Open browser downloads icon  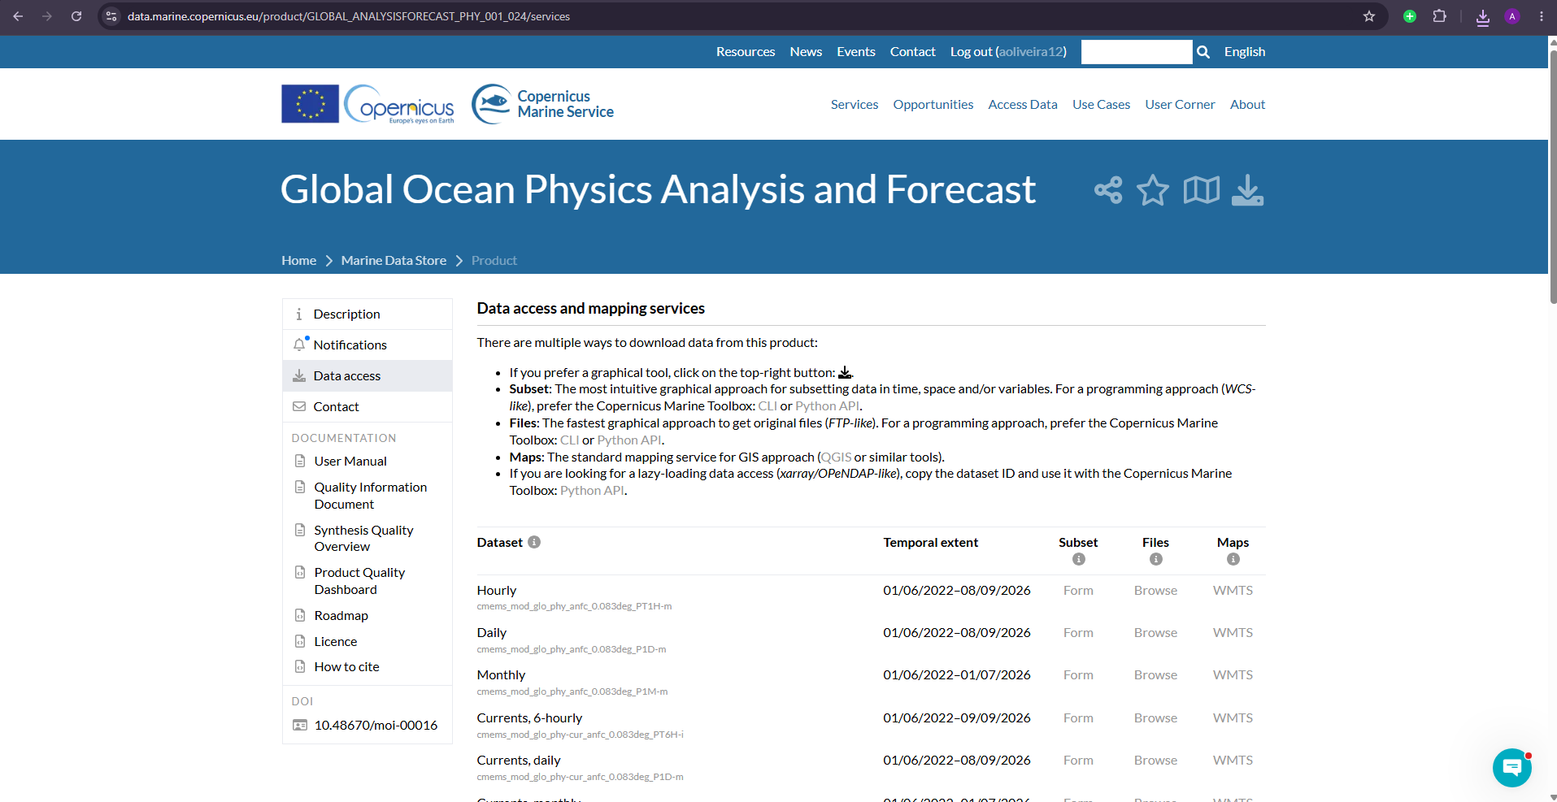(x=1483, y=17)
